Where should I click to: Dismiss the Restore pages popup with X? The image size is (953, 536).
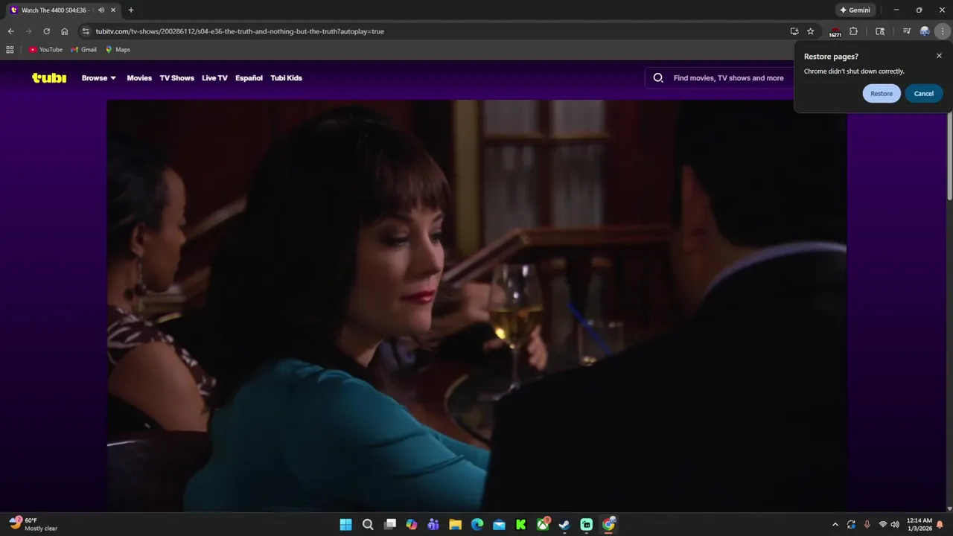coord(939,56)
